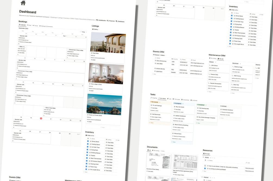Collapse the Article group toggle in Resources

click(x=203, y=157)
